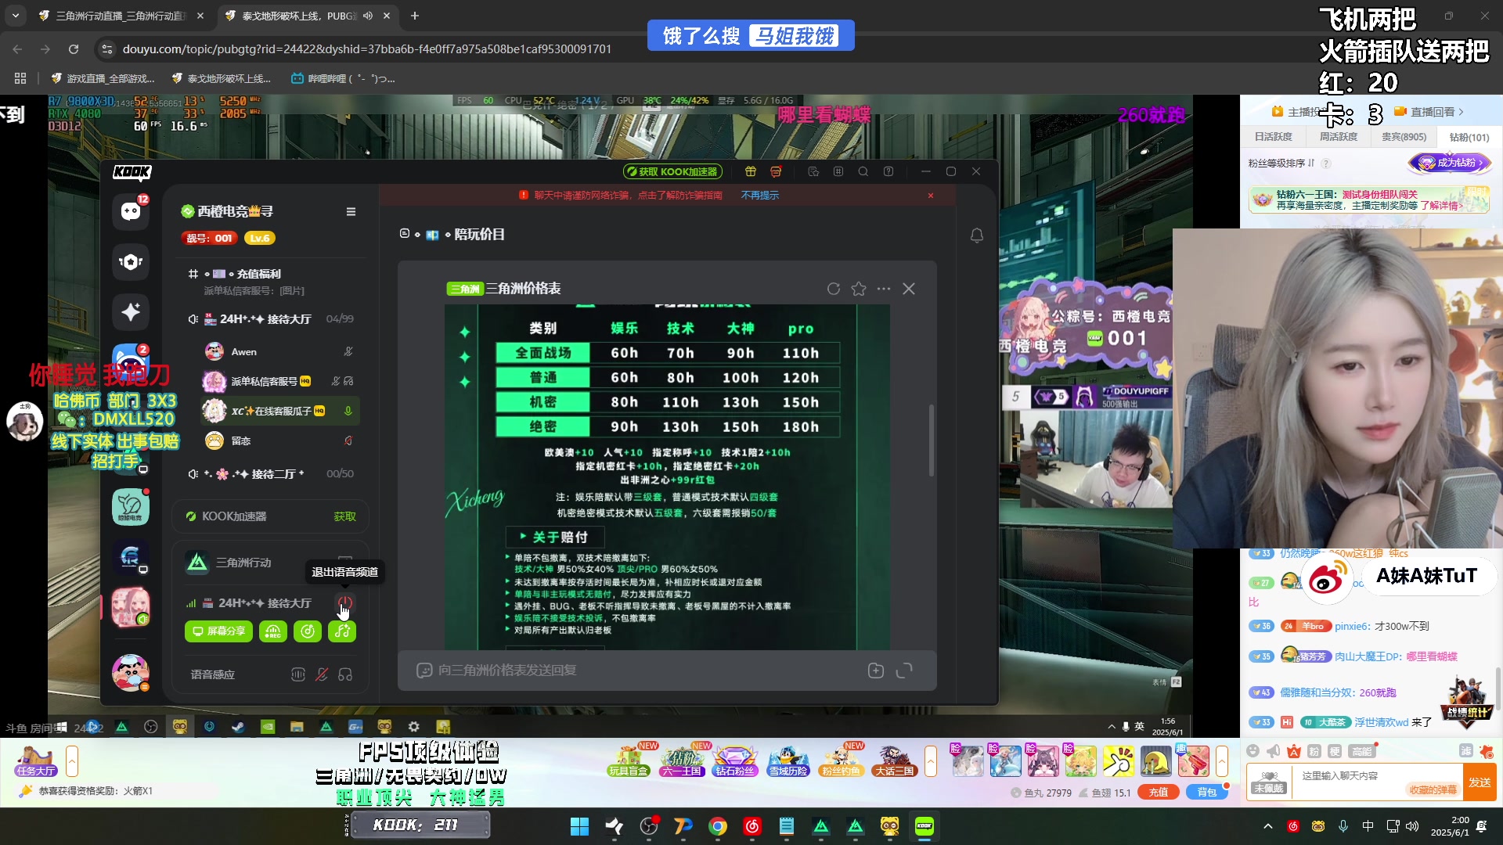Toggle sound mute in the browser tab
Image resolution: width=1503 pixels, height=845 pixels.
coord(368,16)
